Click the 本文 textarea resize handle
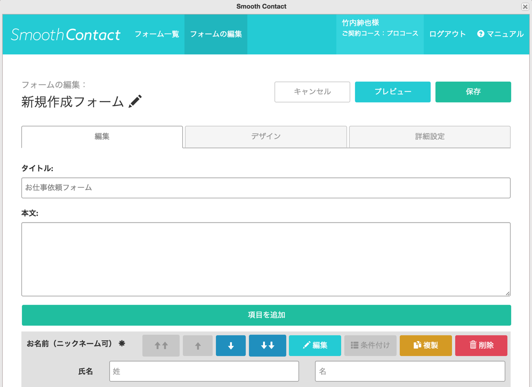The width and height of the screenshot is (532, 387). point(508,293)
